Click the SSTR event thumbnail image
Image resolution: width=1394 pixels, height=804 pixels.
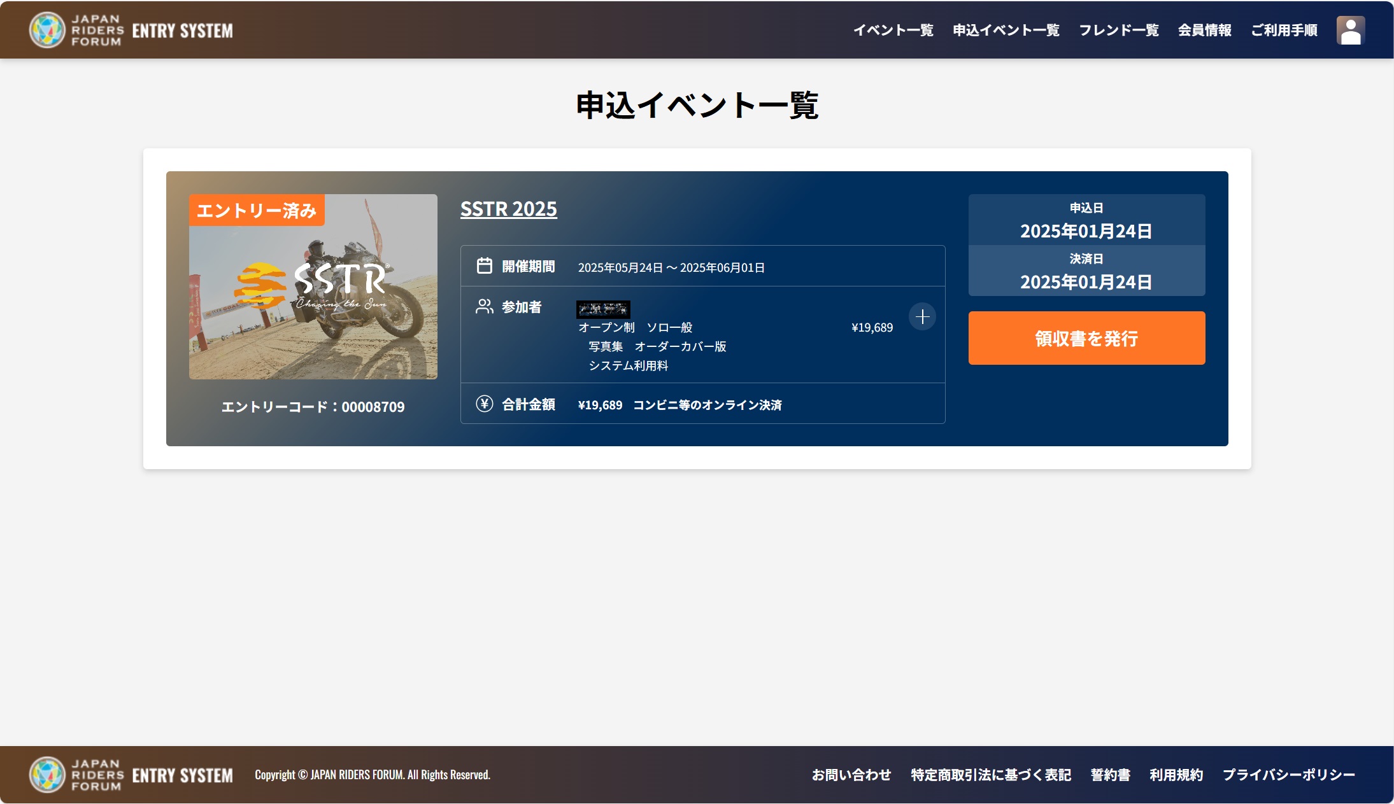313,286
